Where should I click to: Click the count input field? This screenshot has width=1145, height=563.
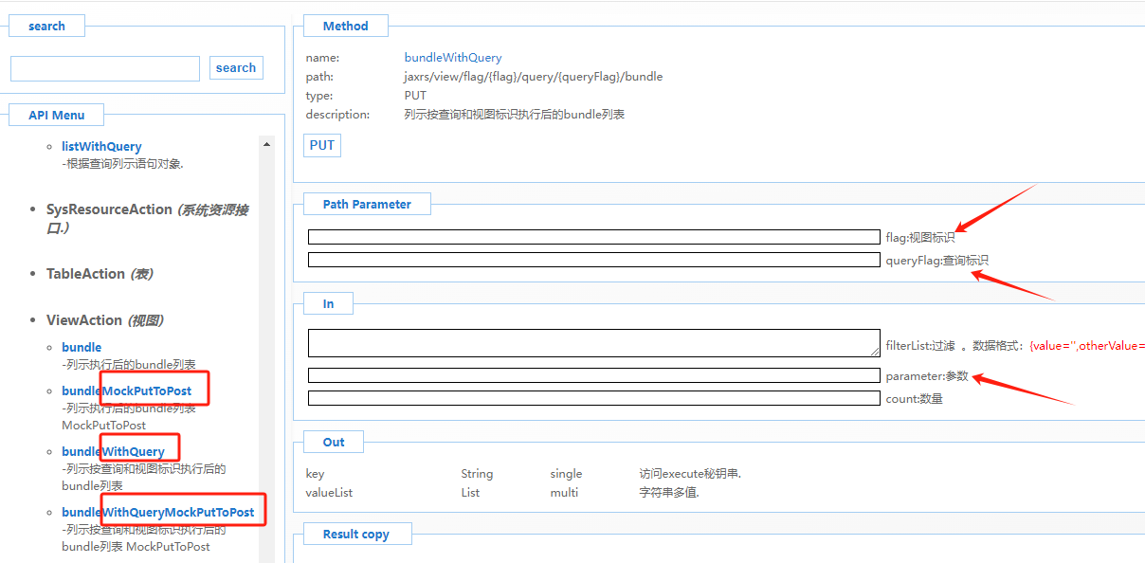[x=594, y=398]
